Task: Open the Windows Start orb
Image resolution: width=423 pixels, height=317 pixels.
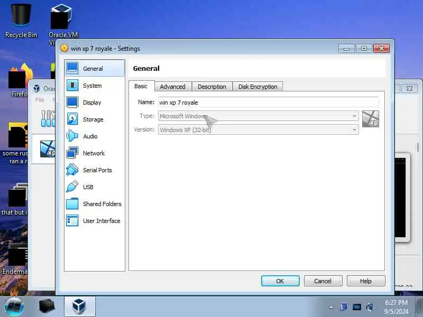Action: [14, 307]
